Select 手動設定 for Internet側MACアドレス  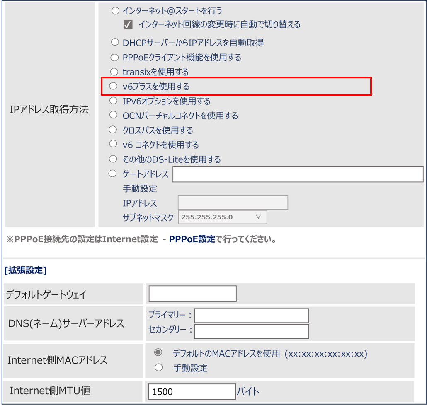click(x=158, y=367)
